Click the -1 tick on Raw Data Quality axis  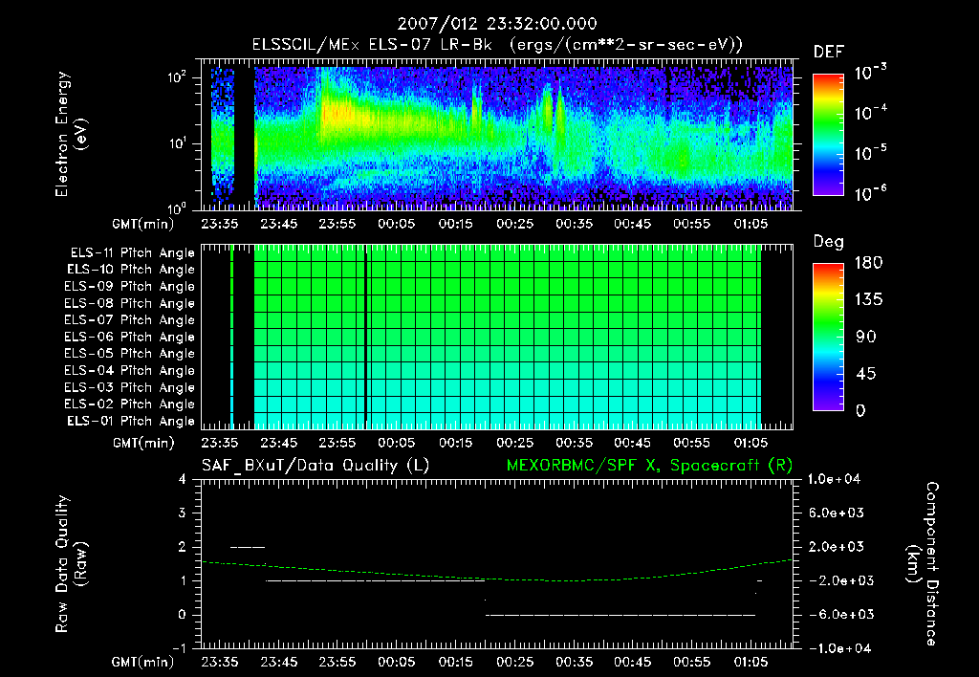tap(179, 648)
